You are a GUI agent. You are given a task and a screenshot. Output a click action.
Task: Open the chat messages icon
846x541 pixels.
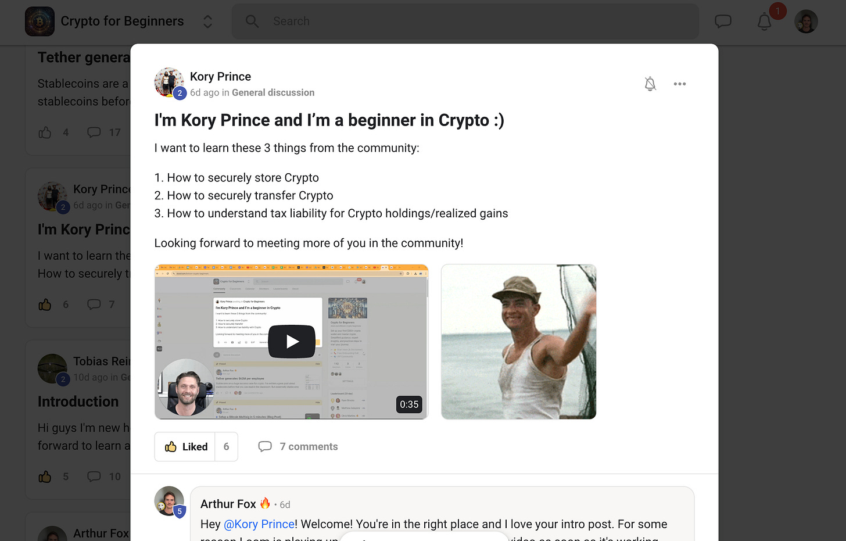pyautogui.click(x=723, y=22)
